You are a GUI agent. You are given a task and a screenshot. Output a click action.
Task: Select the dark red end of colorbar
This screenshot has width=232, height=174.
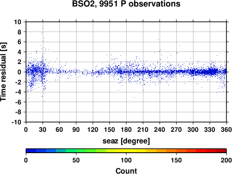(x=221, y=151)
